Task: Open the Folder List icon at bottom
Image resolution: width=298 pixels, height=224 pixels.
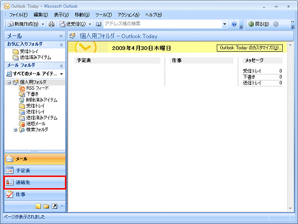Action: pos(46,206)
